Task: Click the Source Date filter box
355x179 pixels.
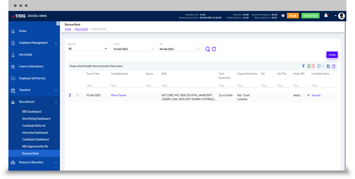Action: tap(98, 86)
